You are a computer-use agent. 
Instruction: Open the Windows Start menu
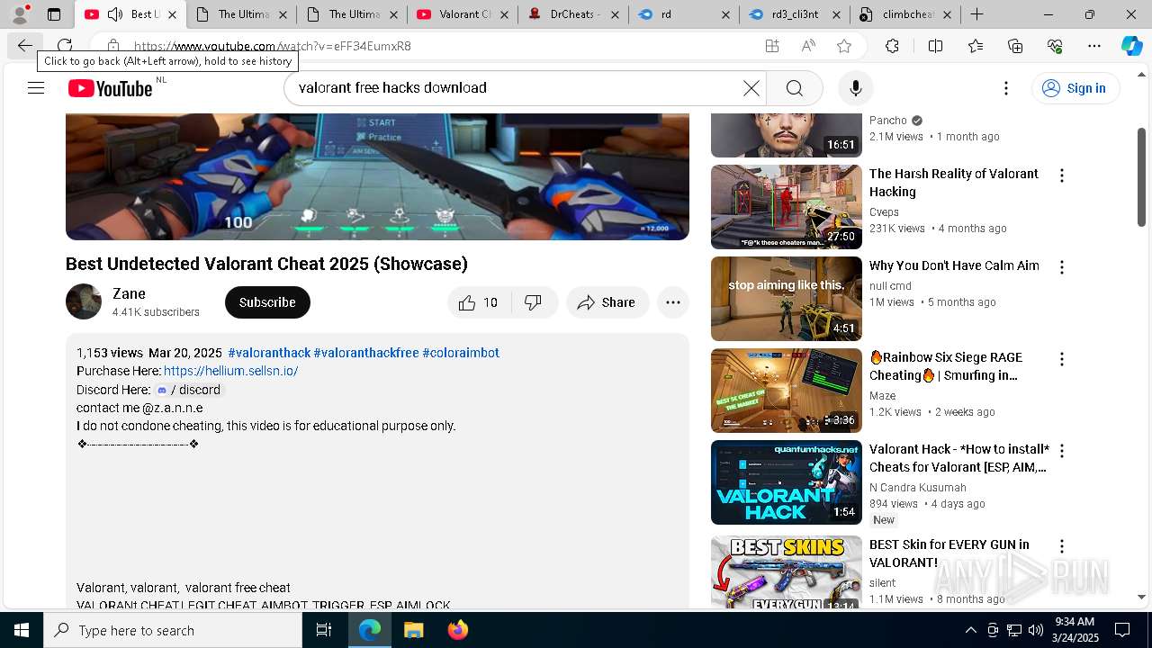22,630
